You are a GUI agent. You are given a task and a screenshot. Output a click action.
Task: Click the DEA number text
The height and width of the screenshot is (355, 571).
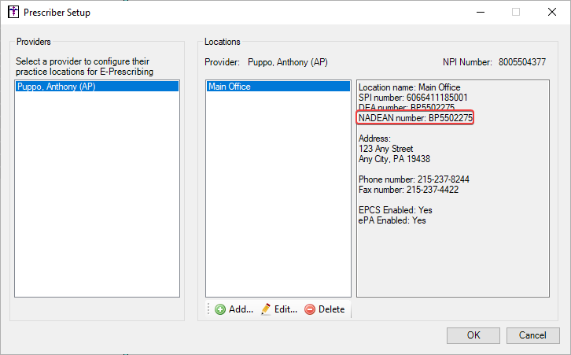[406, 108]
